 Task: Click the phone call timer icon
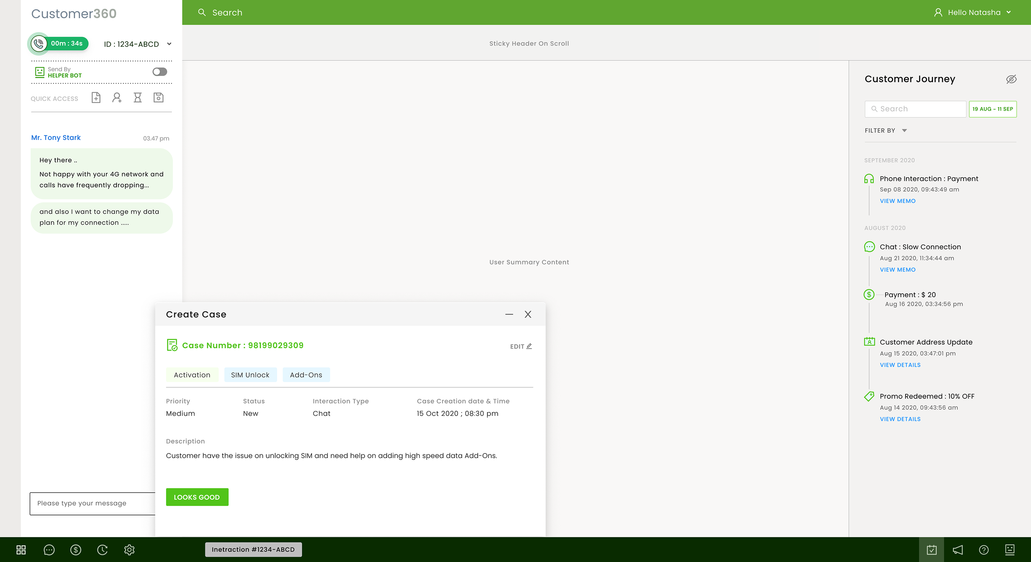tap(39, 44)
